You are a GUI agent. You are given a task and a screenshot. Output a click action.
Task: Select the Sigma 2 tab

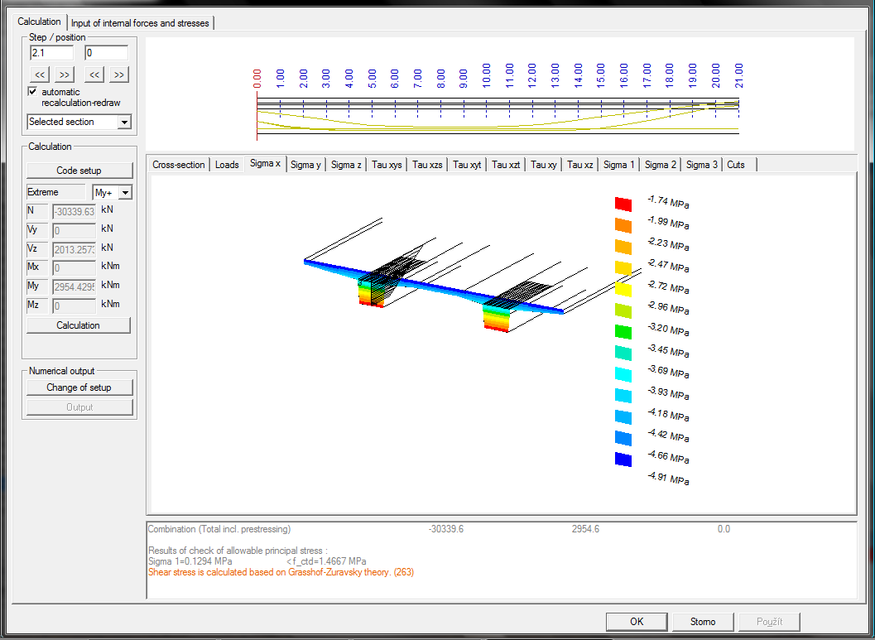(x=660, y=165)
